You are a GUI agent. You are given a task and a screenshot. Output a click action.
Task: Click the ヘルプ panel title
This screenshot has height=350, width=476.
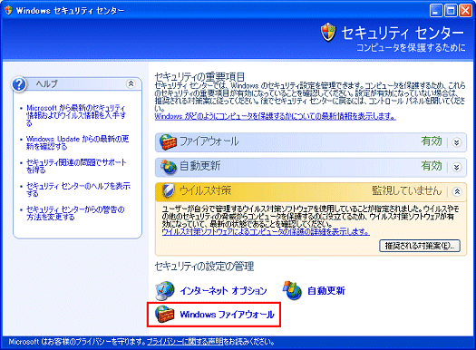point(46,83)
